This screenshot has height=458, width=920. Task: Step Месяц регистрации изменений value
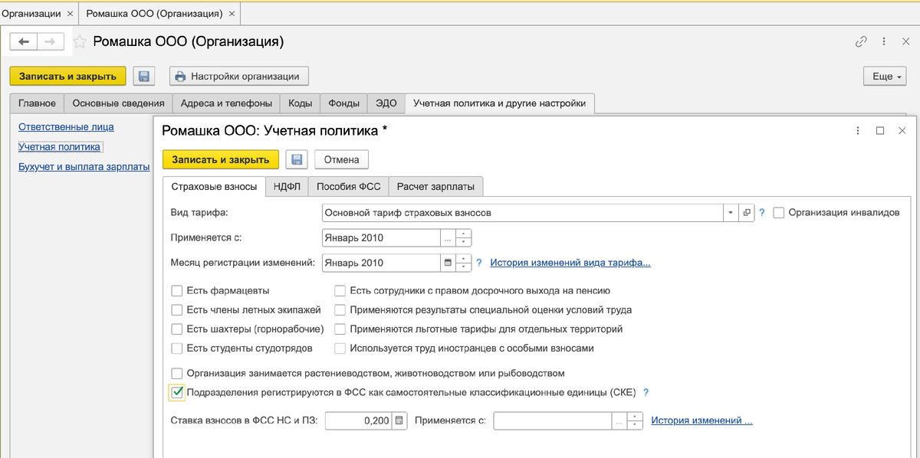pyautogui.click(x=463, y=263)
